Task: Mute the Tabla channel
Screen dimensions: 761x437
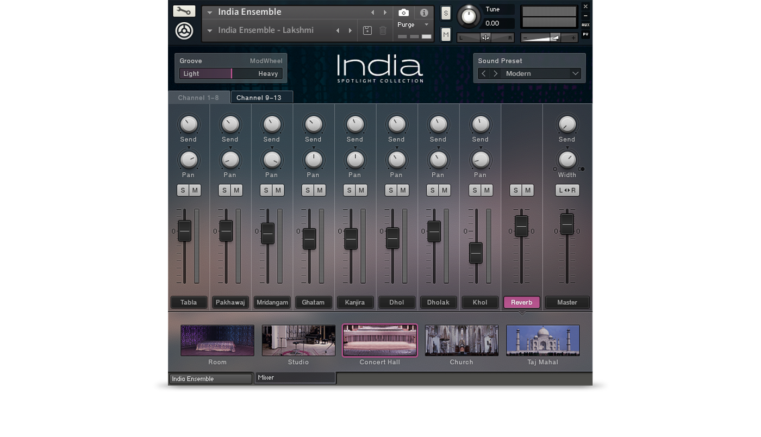Action: [x=195, y=190]
